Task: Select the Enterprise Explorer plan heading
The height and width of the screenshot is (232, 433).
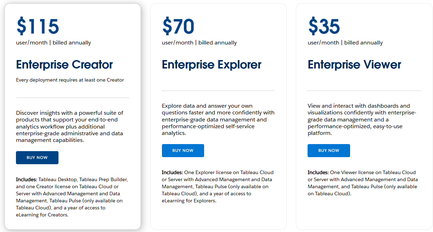Action: point(212,65)
